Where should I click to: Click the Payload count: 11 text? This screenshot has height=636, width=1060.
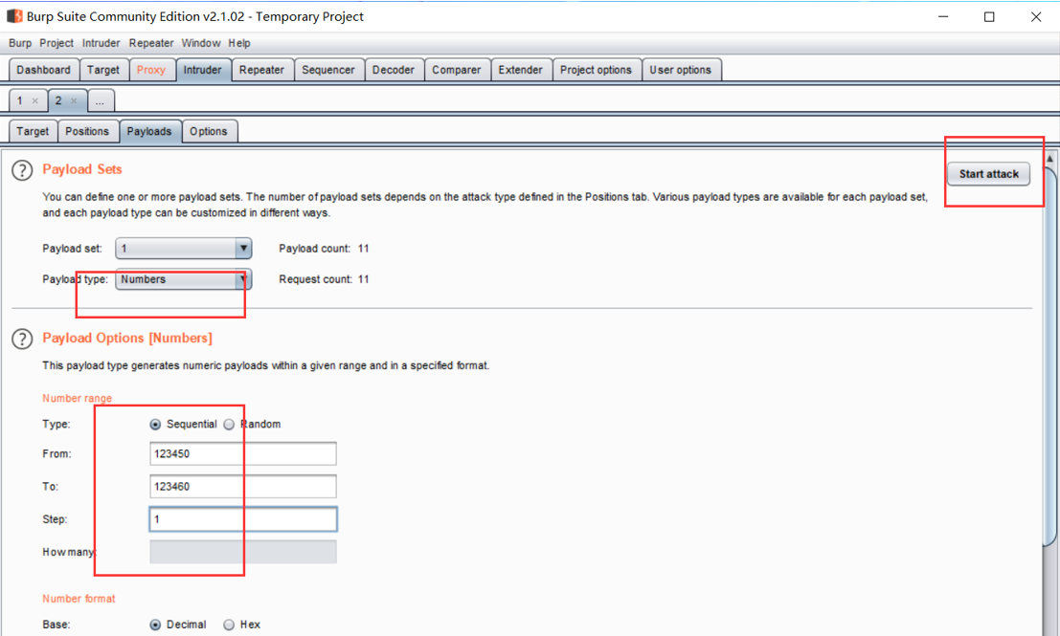pos(324,249)
